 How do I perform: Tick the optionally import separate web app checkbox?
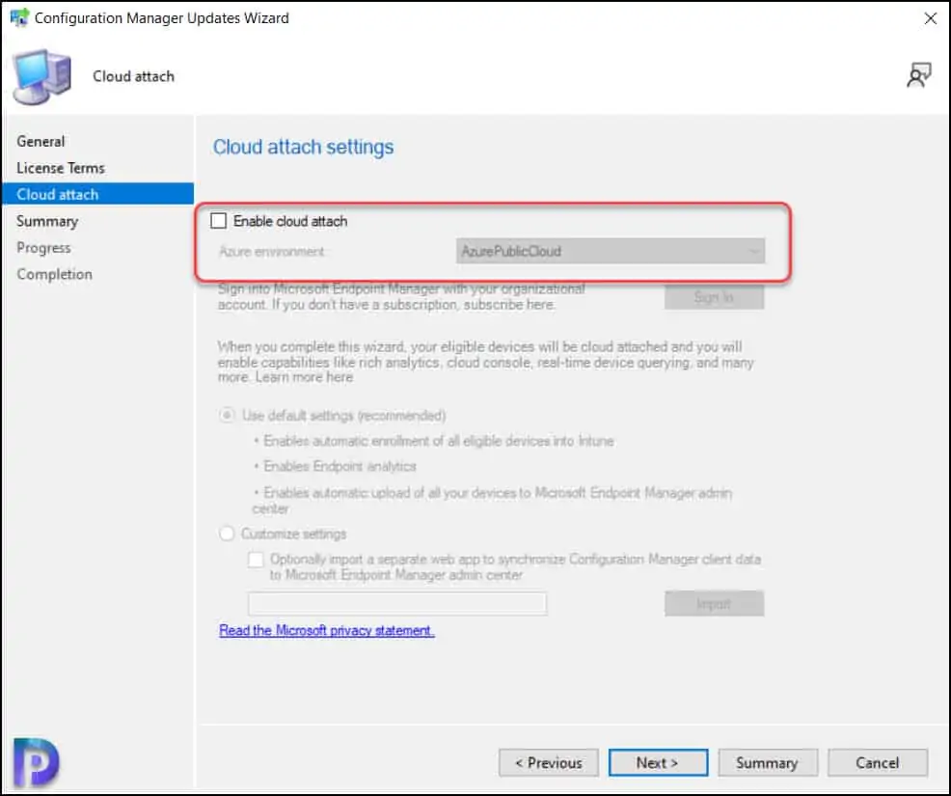click(x=256, y=560)
